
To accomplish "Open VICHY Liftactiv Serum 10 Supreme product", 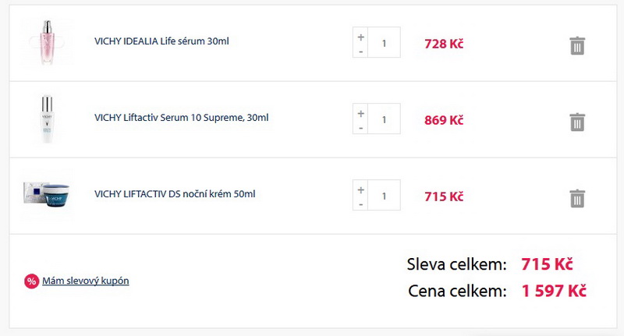I will pos(182,117).
